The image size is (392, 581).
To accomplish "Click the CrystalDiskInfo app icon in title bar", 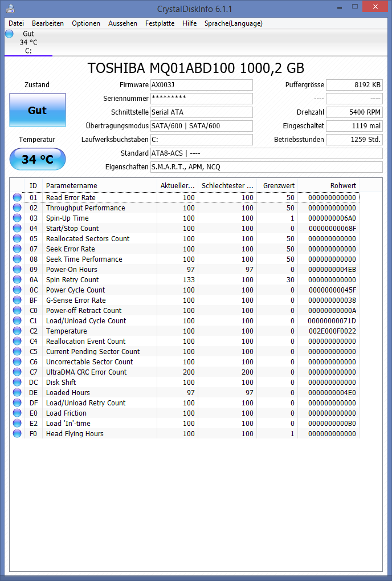I will coord(10,8).
